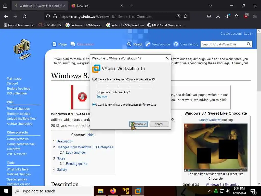261x196 pixels.
Task: Select the 'I have a license key' option
Action: [x=94, y=79]
